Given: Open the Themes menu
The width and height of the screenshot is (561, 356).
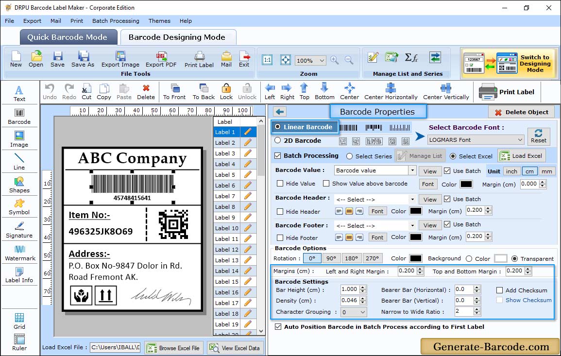Looking at the screenshot, I should tap(159, 21).
